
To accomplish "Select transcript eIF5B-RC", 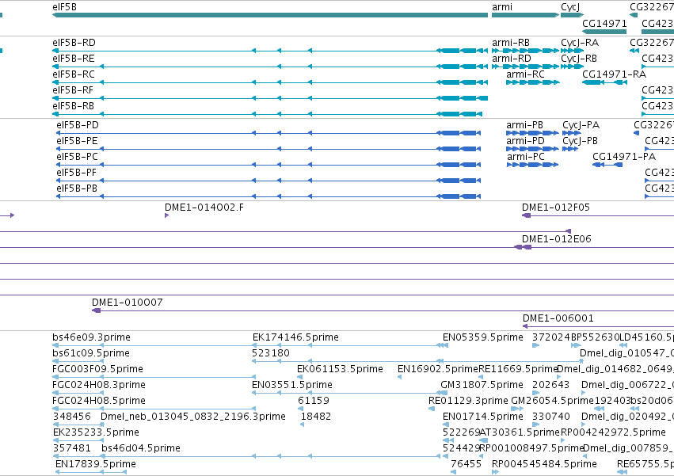I will point(74,74).
